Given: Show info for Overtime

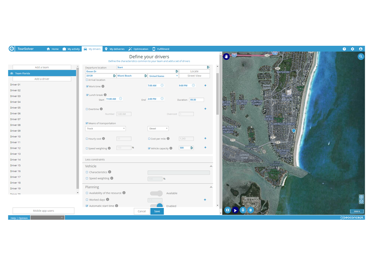Looking at the screenshot, I should coord(101,109).
